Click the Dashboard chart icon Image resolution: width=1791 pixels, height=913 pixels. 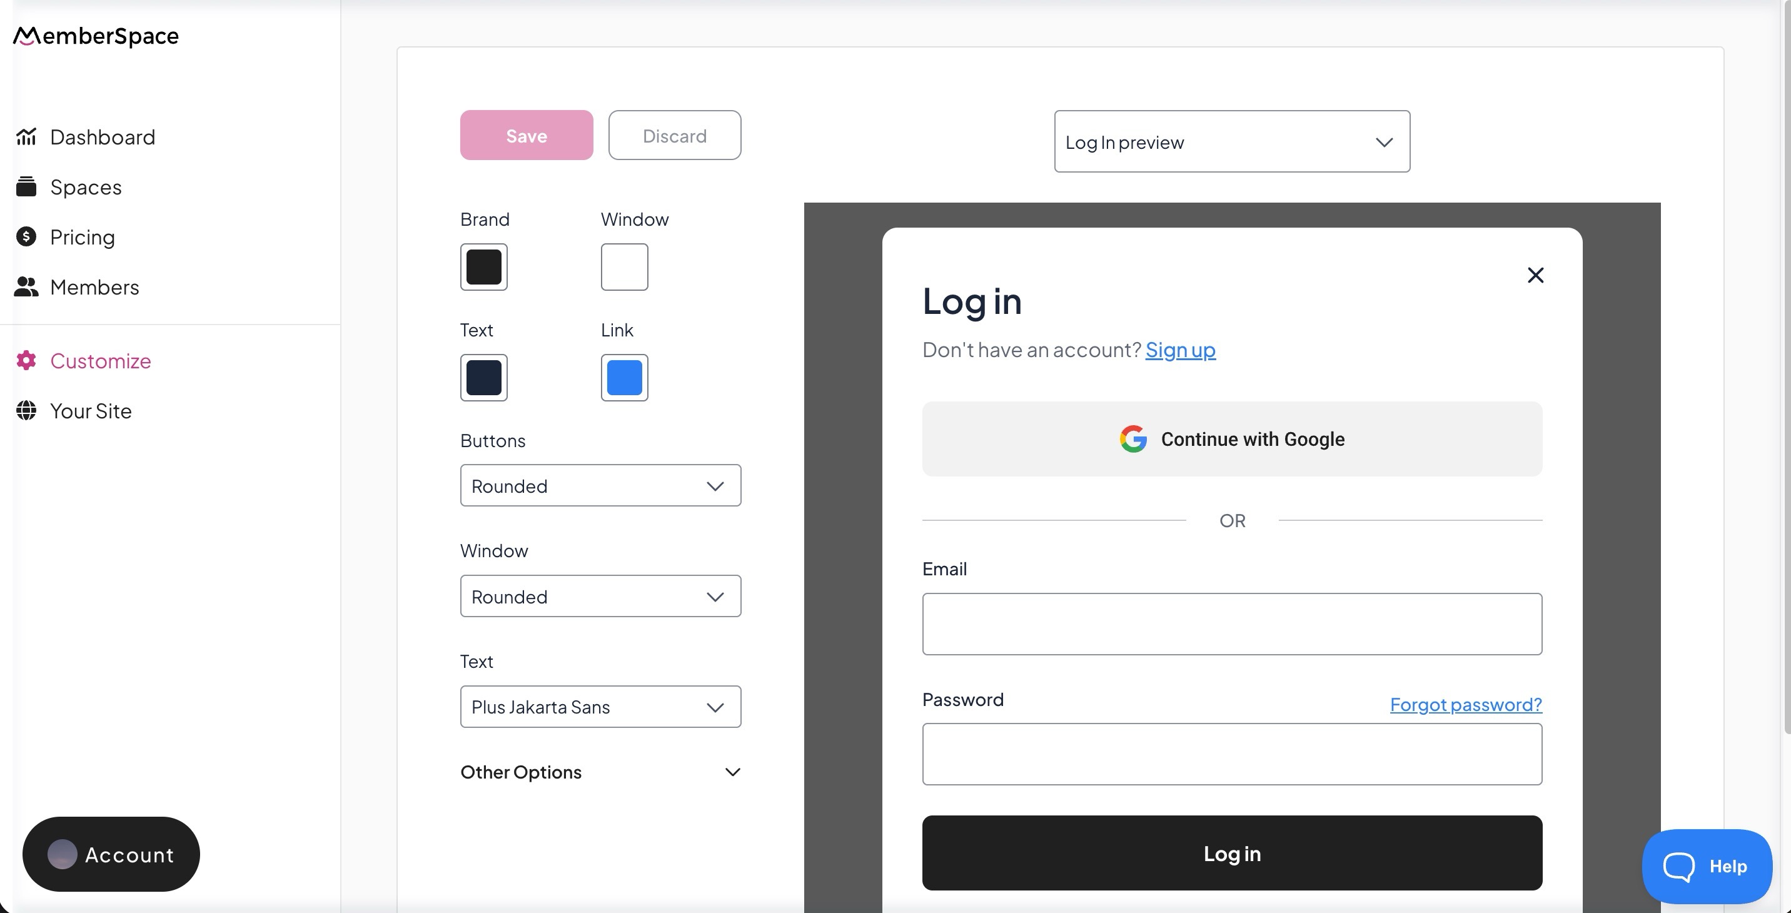click(26, 137)
